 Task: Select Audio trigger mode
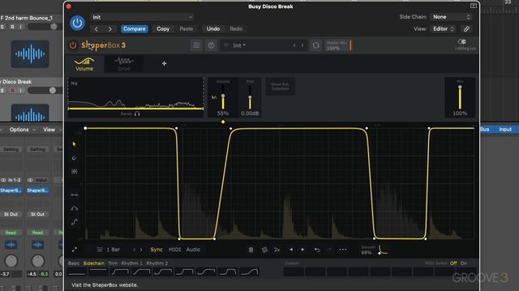coord(193,250)
